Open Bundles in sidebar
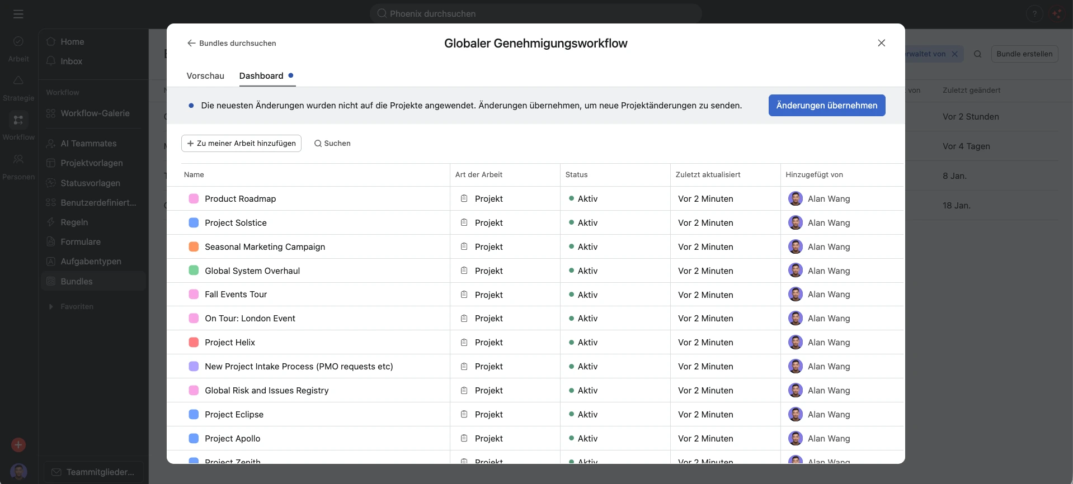Screen dimensions: 1073x484 point(93,281)
